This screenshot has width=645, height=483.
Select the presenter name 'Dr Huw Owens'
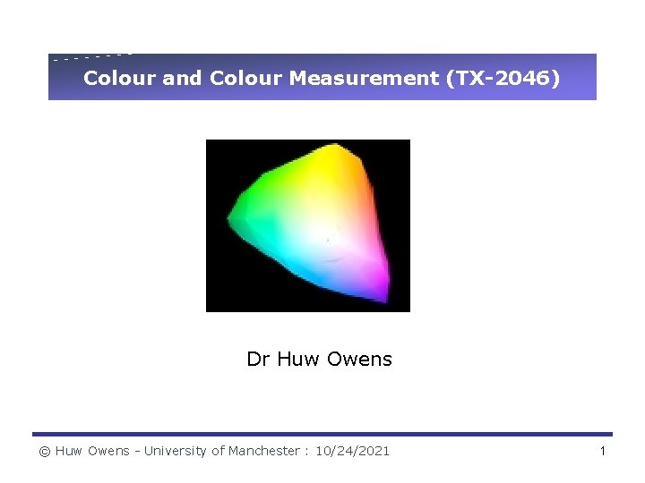(x=319, y=359)
